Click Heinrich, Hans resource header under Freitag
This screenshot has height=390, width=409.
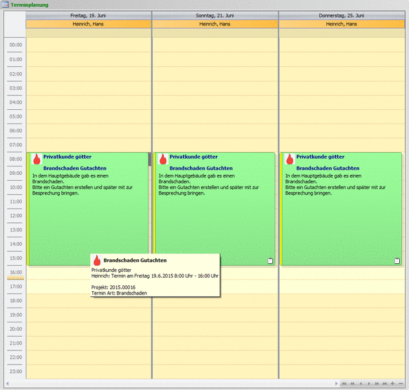88,24
